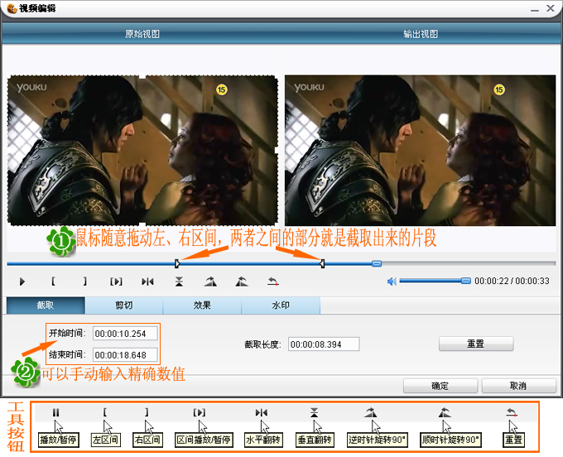Open the 水印 tab
This screenshot has height=457, width=563.
tap(281, 305)
